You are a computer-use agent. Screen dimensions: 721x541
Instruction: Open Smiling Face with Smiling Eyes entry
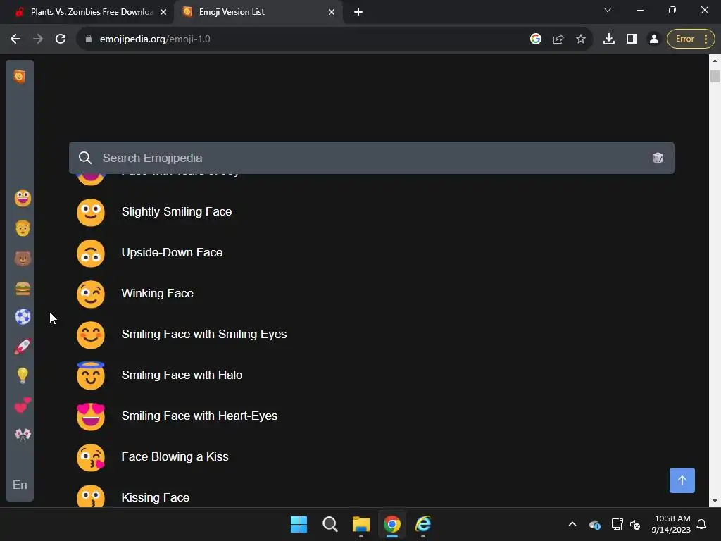pyautogui.click(x=204, y=335)
